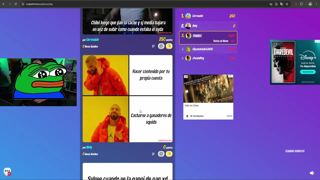Open the chat bubble with notification badge
Screen dimensions: 320x180
(7, 172)
